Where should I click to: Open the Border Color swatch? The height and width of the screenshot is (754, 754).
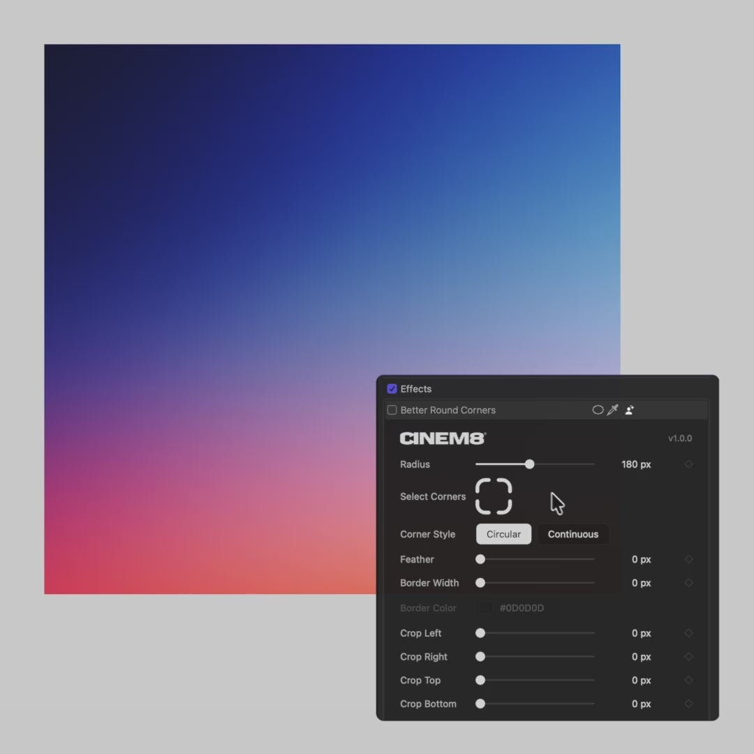486,608
